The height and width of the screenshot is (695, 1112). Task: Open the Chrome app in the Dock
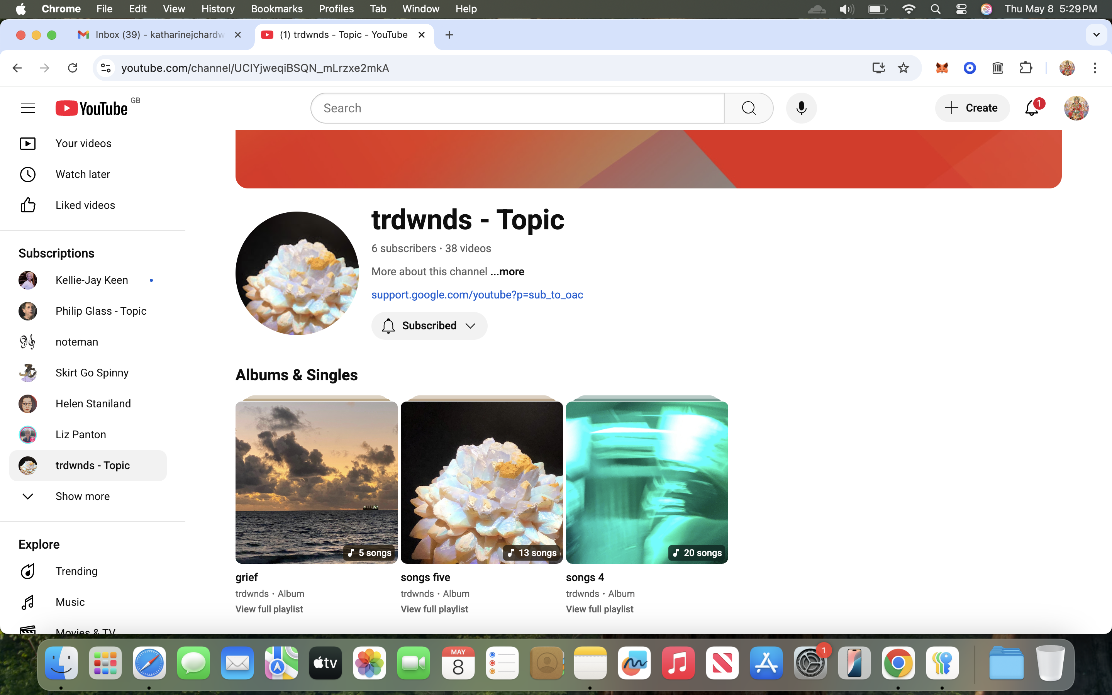click(898, 663)
